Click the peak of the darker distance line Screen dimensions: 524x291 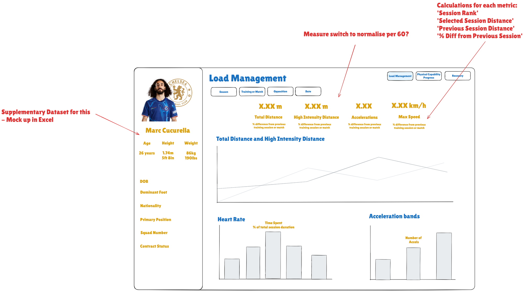coord(378,157)
